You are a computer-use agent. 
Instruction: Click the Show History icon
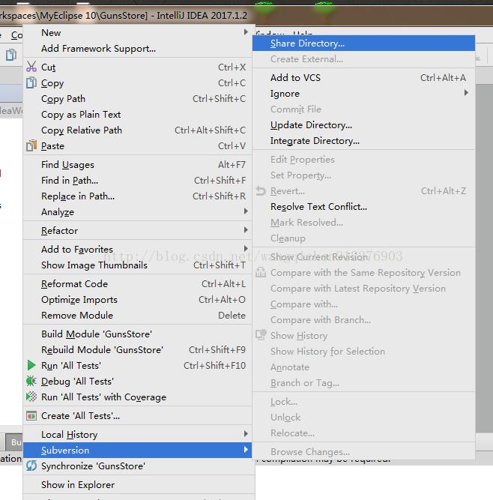click(x=261, y=335)
